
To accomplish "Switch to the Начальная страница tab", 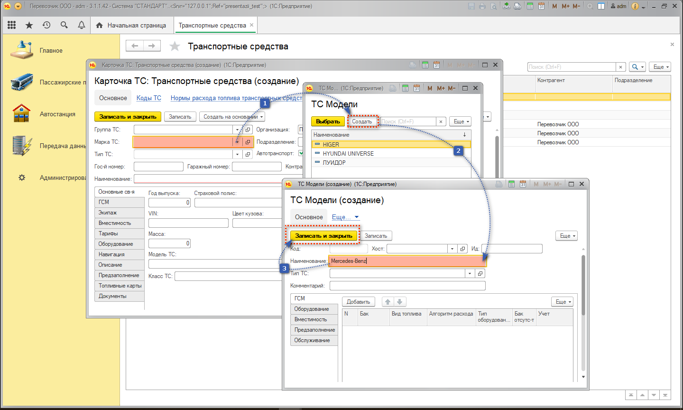I will click(x=131, y=25).
